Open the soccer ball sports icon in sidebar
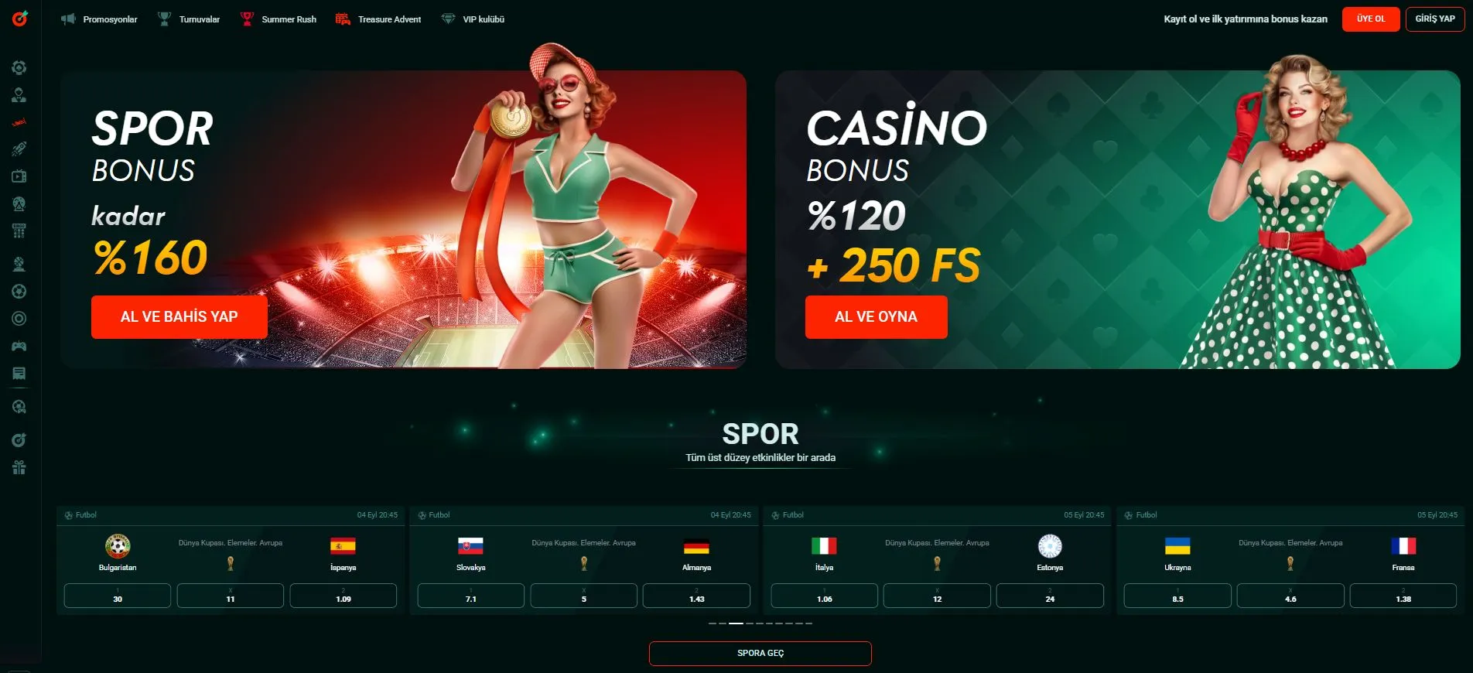The width and height of the screenshot is (1473, 673). point(19,292)
